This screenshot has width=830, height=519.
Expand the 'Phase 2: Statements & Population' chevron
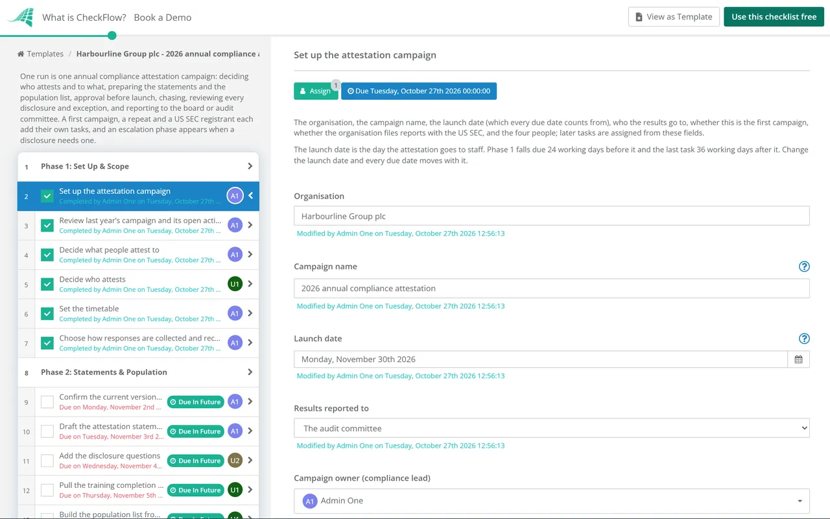(250, 372)
